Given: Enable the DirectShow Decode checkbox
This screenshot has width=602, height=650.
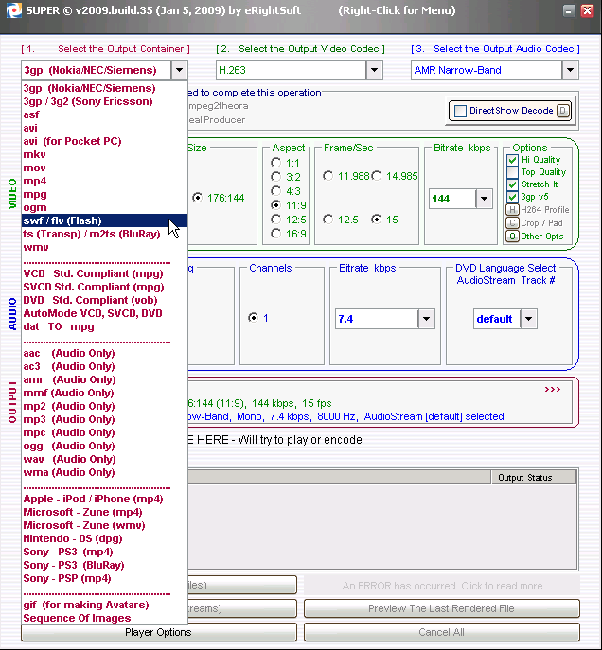Looking at the screenshot, I should tap(460, 111).
